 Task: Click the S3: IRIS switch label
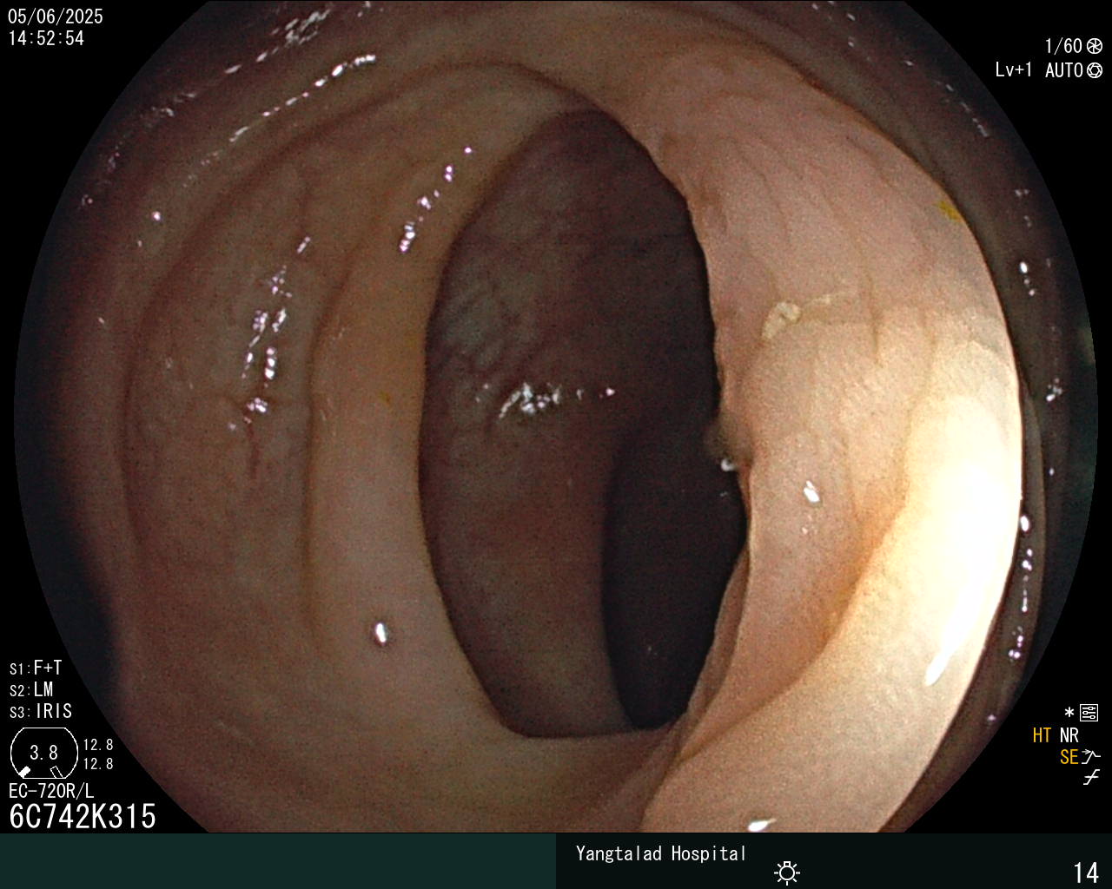41,712
